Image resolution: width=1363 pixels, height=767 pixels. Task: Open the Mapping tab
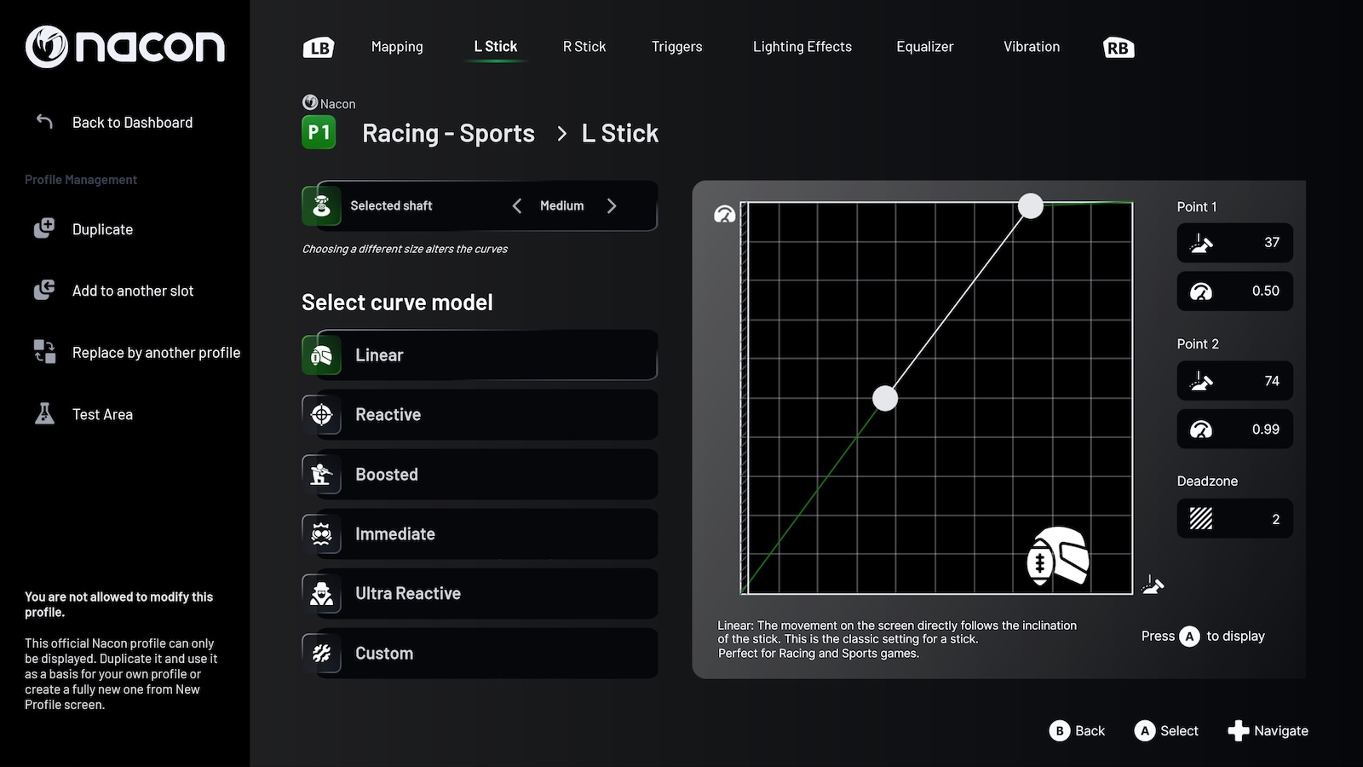tap(397, 47)
